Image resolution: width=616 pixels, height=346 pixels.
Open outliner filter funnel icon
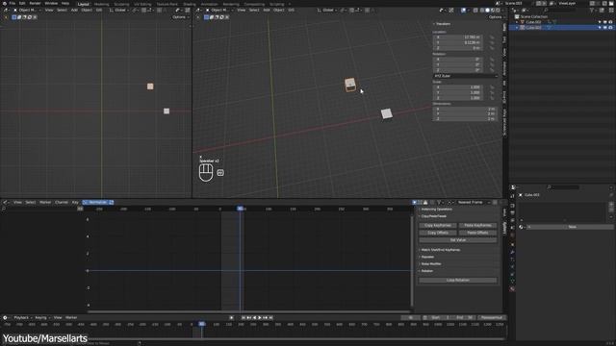coord(593,11)
